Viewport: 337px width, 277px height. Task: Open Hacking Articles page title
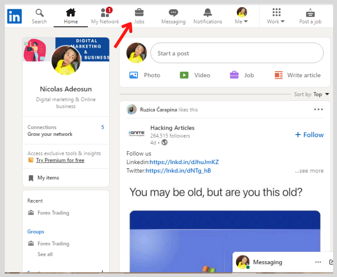pyautogui.click(x=172, y=128)
